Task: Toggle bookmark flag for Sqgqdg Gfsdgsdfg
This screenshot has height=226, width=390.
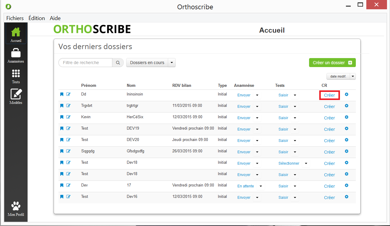Action: point(62,151)
